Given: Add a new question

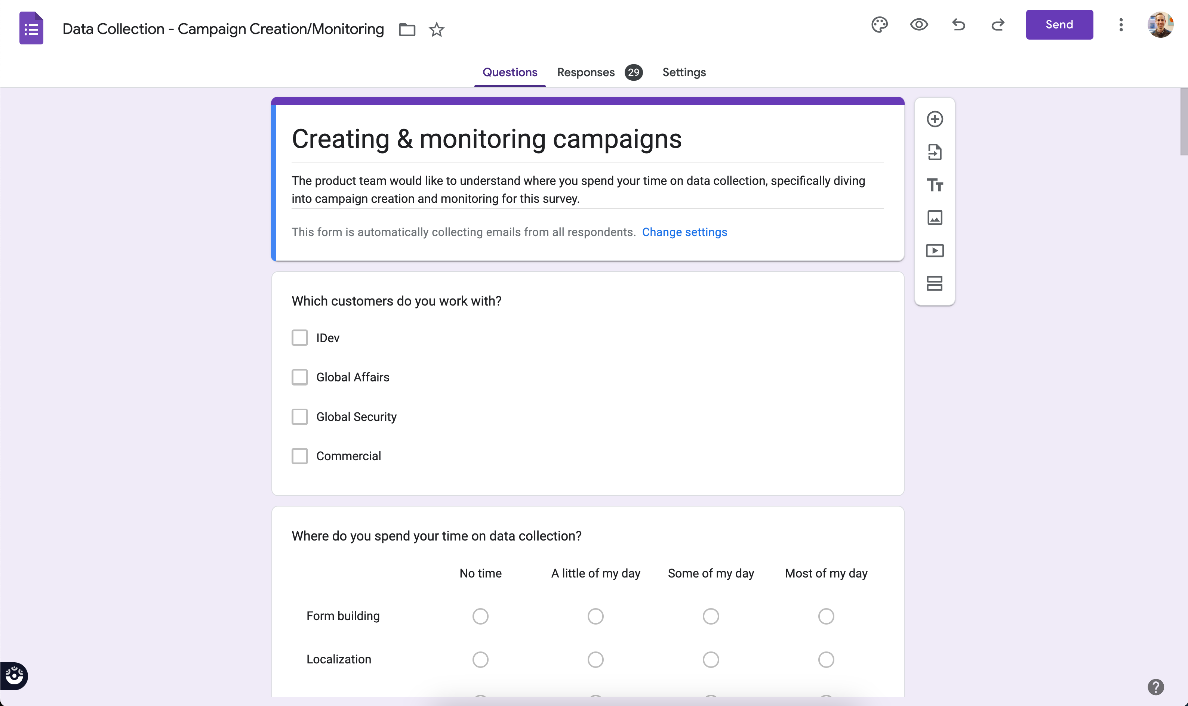Looking at the screenshot, I should (934, 119).
